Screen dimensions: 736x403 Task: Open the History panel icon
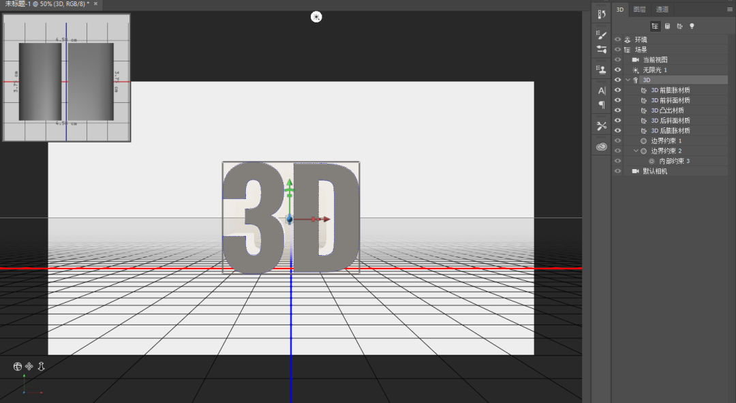601,14
